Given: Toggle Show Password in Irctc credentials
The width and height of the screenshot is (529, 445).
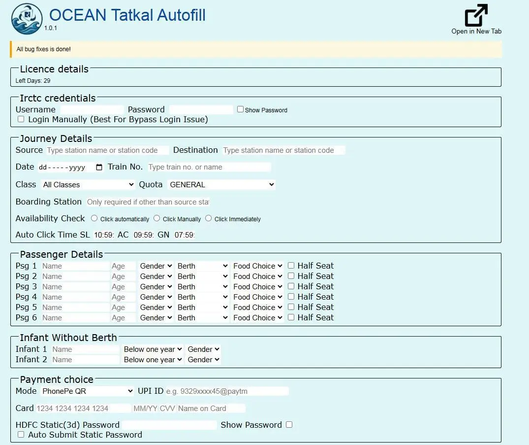Looking at the screenshot, I should 240,109.
